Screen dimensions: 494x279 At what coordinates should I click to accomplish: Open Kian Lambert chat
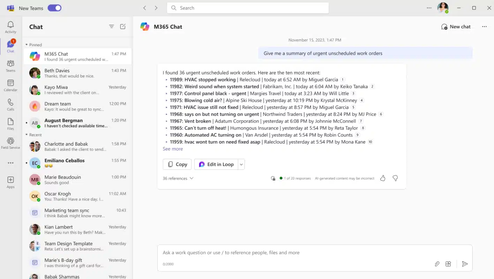click(x=78, y=229)
